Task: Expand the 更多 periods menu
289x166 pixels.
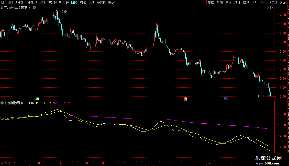Action: pos(113,2)
